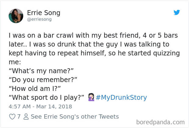
Task: Open the Errie Song display name
Action: click(x=44, y=13)
